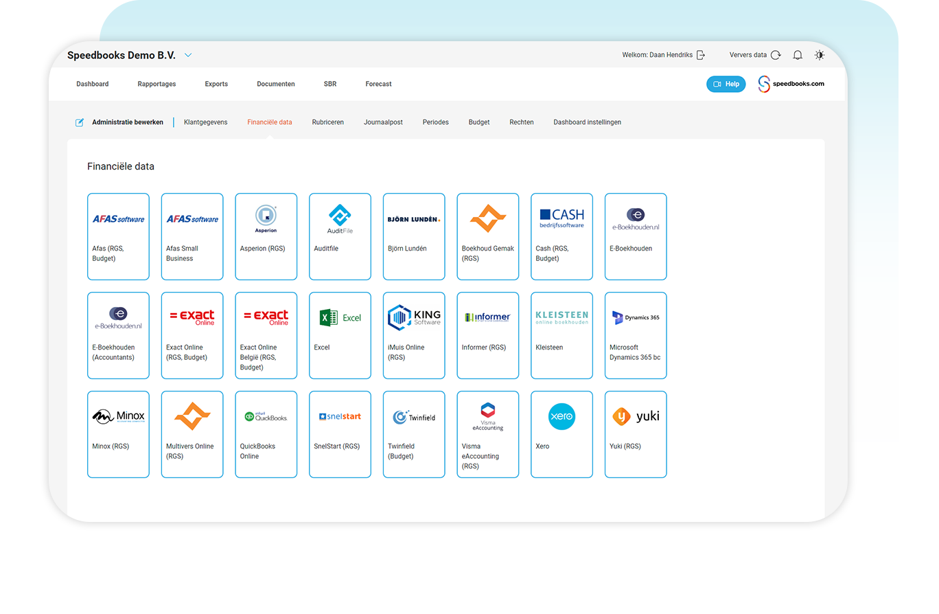The width and height of the screenshot is (939, 614).
Task: Open the Informer (RGS) tile
Action: point(488,335)
